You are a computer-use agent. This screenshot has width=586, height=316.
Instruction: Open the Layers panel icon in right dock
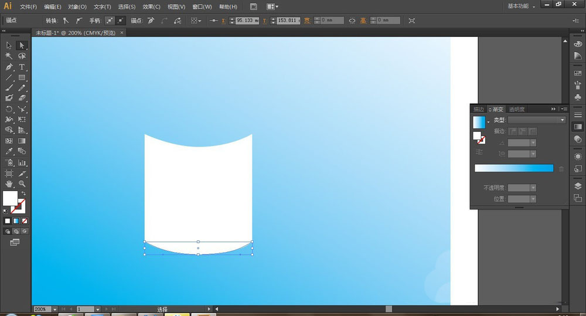pos(578,186)
